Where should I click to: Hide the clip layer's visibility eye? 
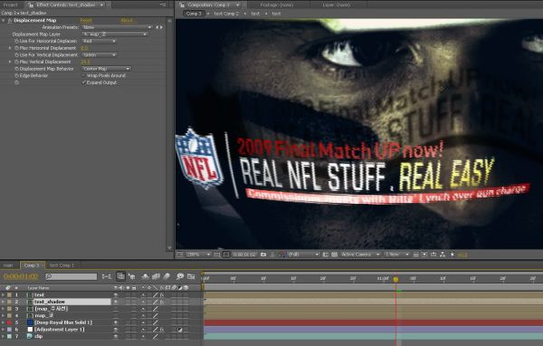116,336
